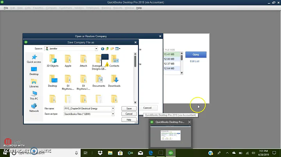Viewport: 281px width, 157px height.
Task: Open the Help menu
Action: (x=139, y=8)
